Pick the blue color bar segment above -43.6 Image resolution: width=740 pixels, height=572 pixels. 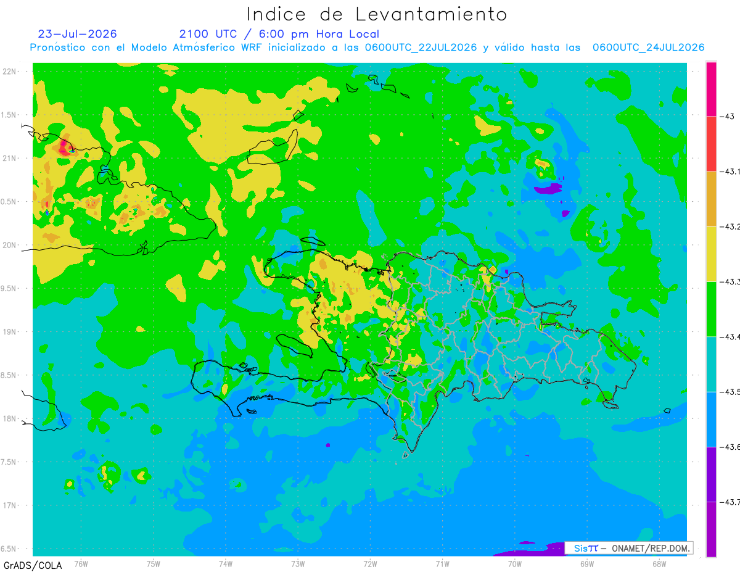tap(711, 419)
